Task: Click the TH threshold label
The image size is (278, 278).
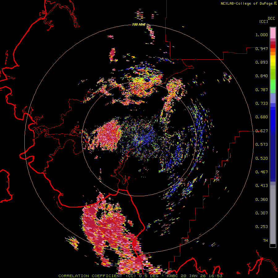Action: tap(265, 241)
